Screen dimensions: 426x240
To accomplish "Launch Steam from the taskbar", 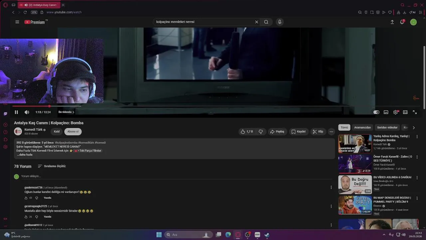I will [x=267, y=235].
